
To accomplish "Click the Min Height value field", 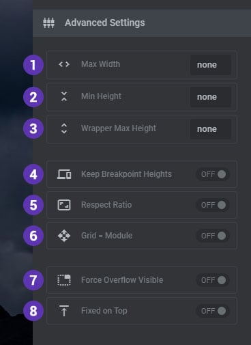I will (x=211, y=97).
